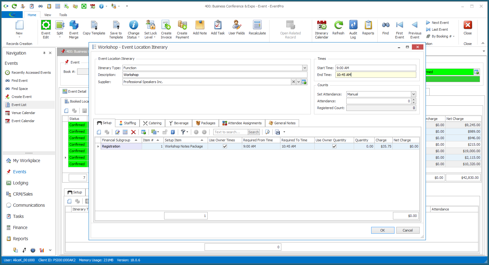Open User Fields from the ribbon

(237, 28)
